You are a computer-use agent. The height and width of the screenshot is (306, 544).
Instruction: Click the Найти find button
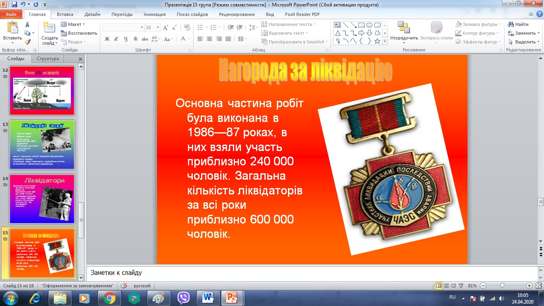coord(519,24)
